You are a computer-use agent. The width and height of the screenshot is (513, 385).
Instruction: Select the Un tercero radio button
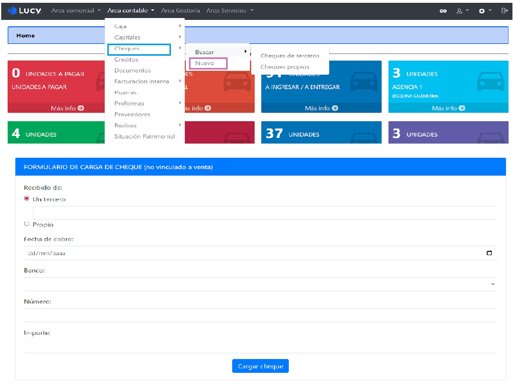pyautogui.click(x=27, y=199)
